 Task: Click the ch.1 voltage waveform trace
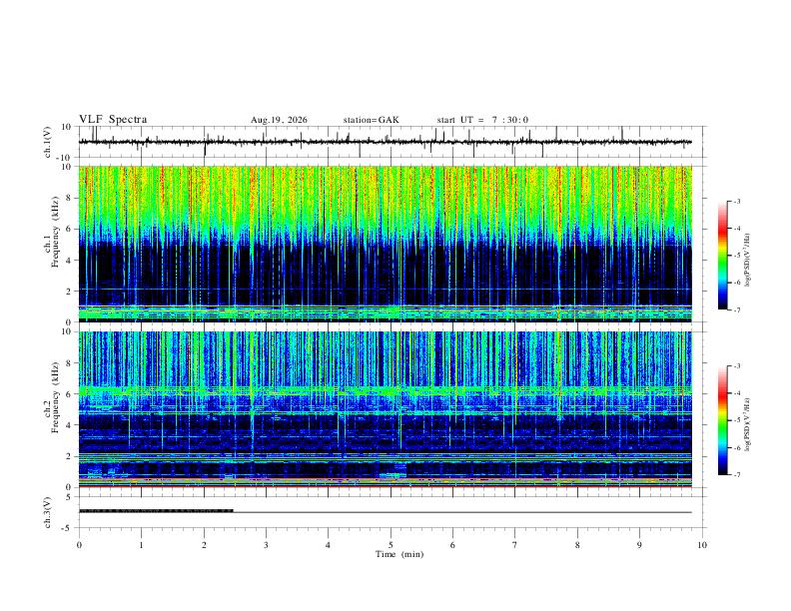coord(385,142)
